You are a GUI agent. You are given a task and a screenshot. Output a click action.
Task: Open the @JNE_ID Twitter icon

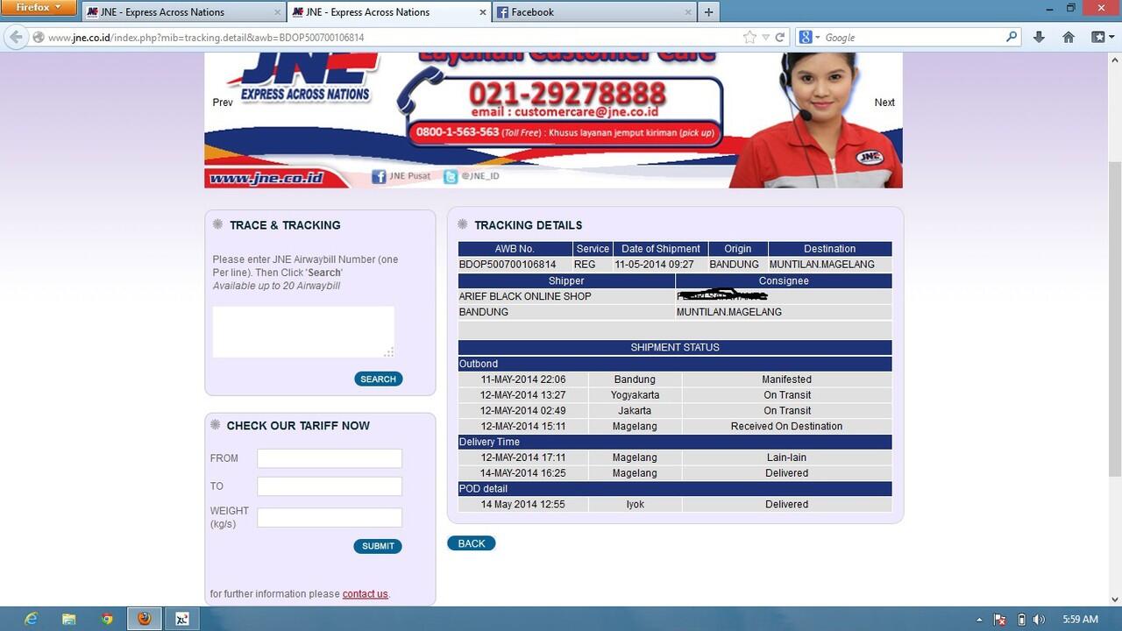coord(451,176)
